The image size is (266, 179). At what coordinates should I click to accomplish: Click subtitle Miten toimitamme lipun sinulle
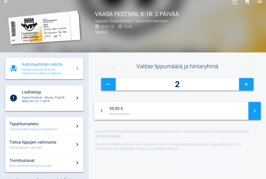click(30, 166)
